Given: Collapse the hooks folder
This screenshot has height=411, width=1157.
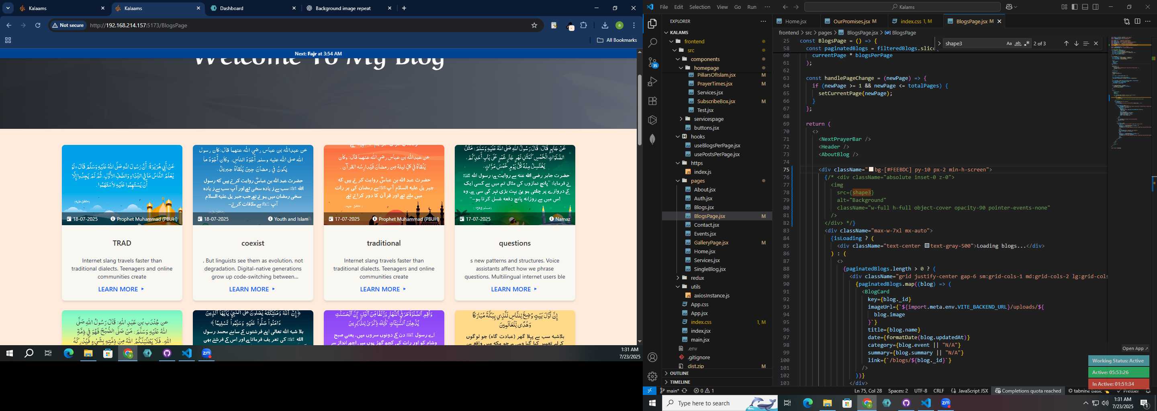Looking at the screenshot, I should [x=678, y=136].
